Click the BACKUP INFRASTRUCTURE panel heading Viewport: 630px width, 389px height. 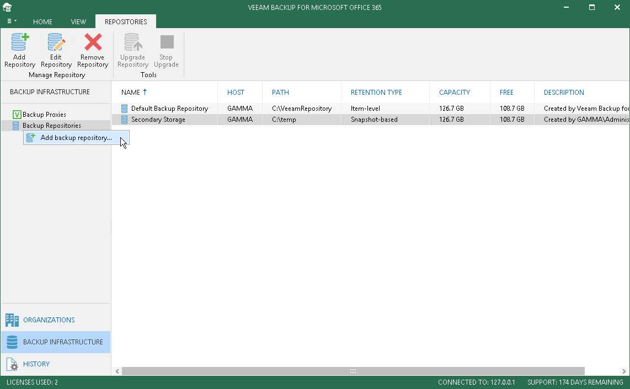(x=50, y=92)
